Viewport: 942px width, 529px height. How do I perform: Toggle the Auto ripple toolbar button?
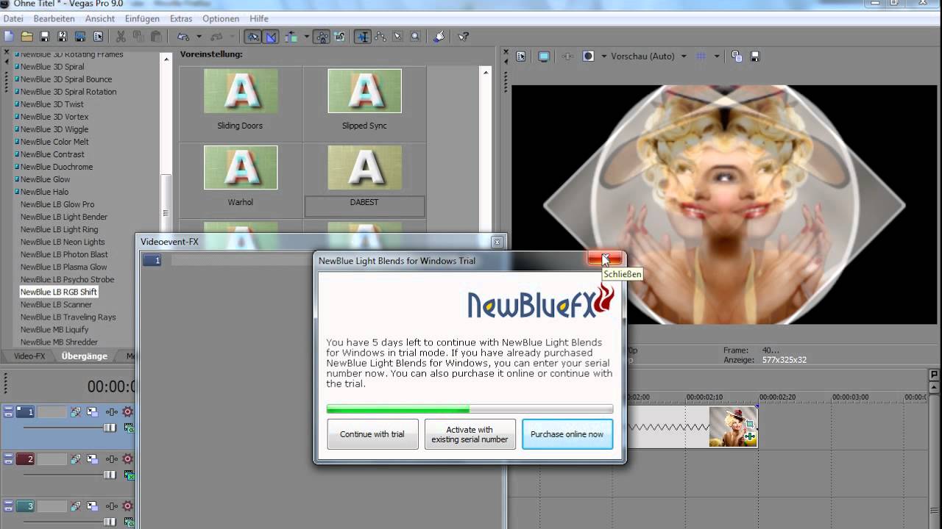coord(291,37)
